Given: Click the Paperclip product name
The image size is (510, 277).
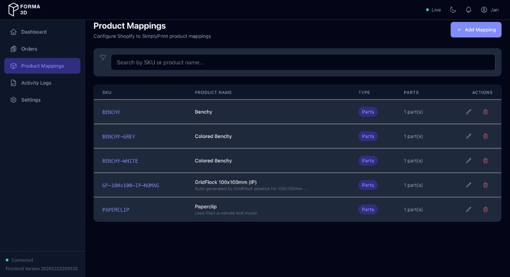Looking at the screenshot, I should tap(206, 206).
